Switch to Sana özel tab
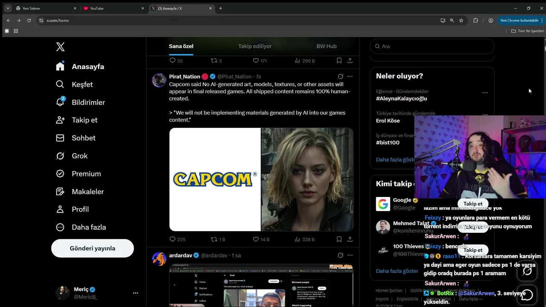This screenshot has height=307, width=546. point(181,46)
